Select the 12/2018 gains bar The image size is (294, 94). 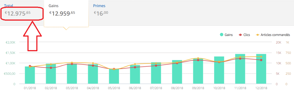click(261, 69)
